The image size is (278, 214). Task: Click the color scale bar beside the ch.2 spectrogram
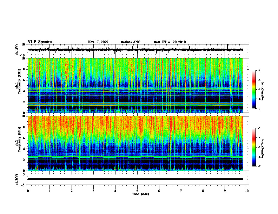(x=254, y=147)
